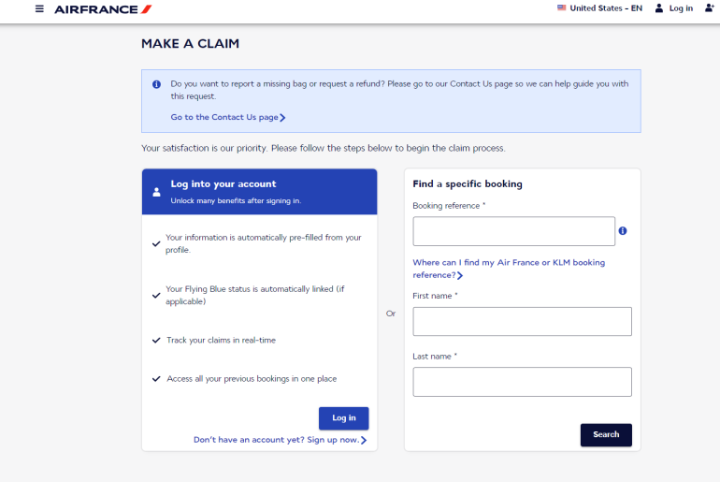Image resolution: width=720 pixels, height=482 pixels.
Task: Click the info icon beside Booking reference field
Action: [623, 231]
